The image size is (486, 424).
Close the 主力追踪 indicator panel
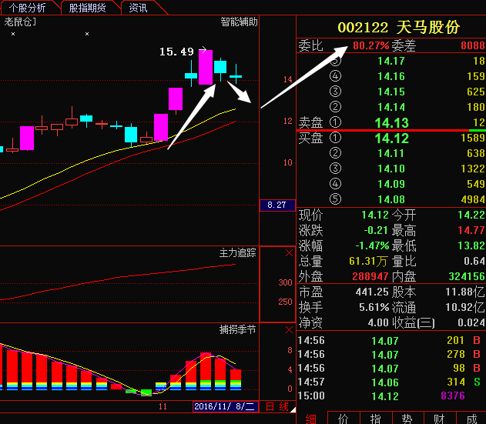(289, 252)
